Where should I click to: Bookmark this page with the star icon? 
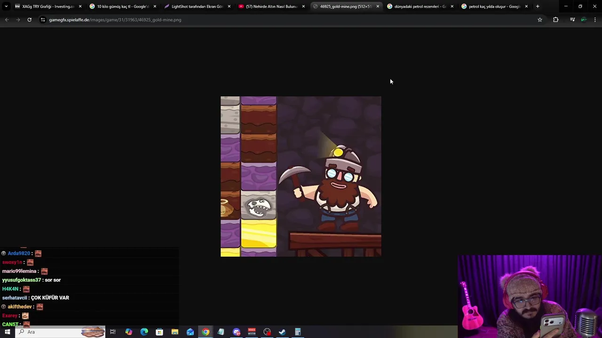(x=540, y=20)
